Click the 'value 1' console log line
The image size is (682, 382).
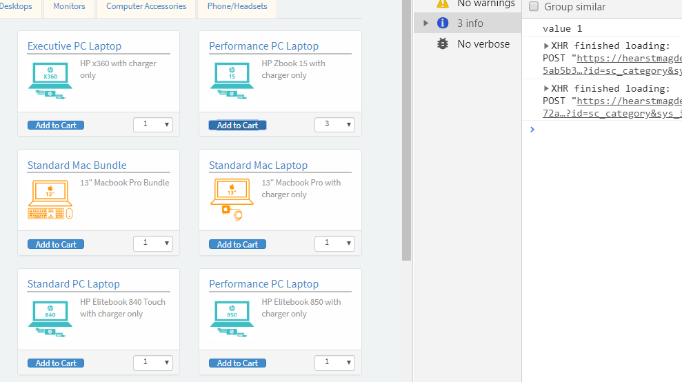(563, 29)
